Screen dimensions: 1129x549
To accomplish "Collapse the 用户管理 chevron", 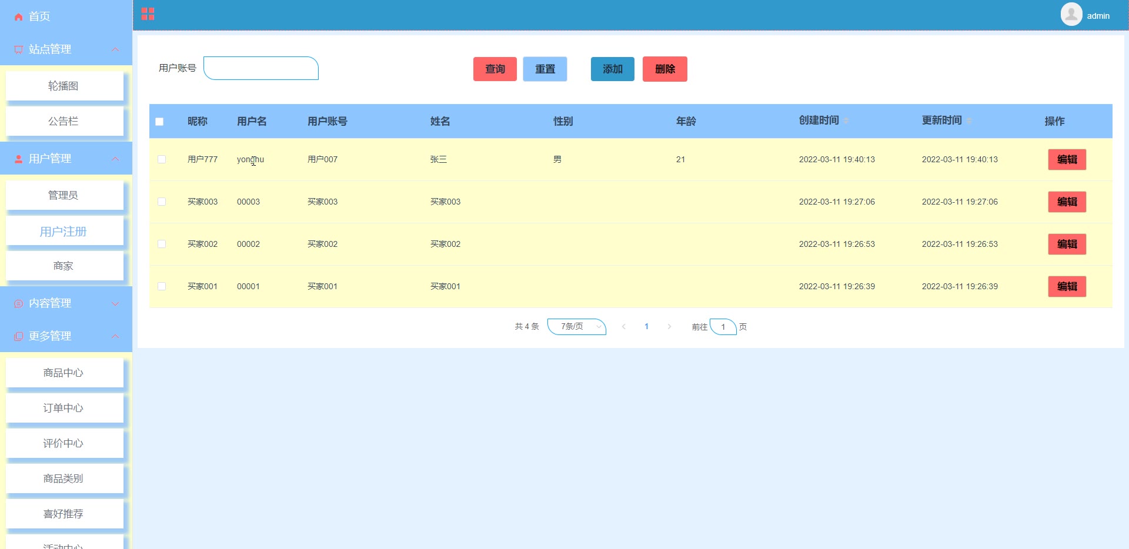I will point(115,159).
